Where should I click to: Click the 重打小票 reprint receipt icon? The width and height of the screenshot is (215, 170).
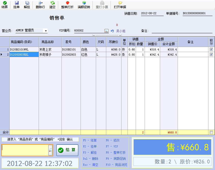[x=102, y=5]
